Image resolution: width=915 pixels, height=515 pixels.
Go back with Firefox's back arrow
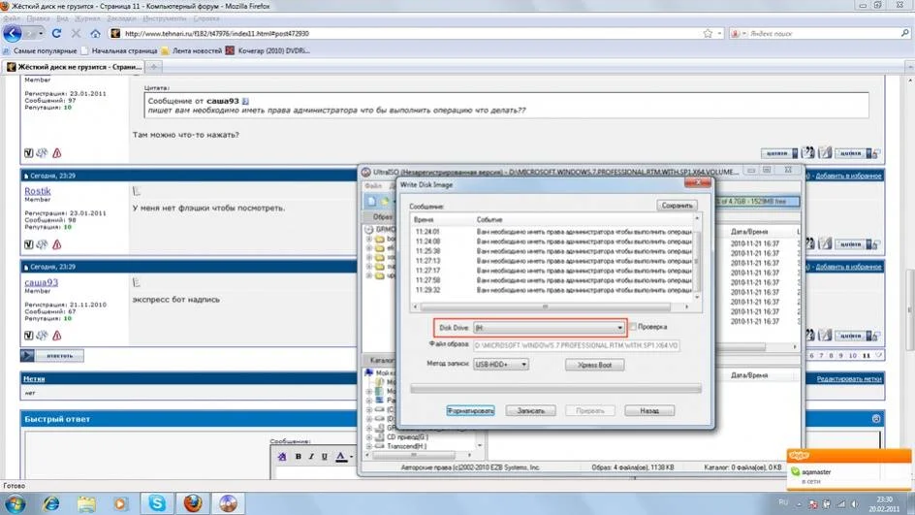pyautogui.click(x=13, y=33)
